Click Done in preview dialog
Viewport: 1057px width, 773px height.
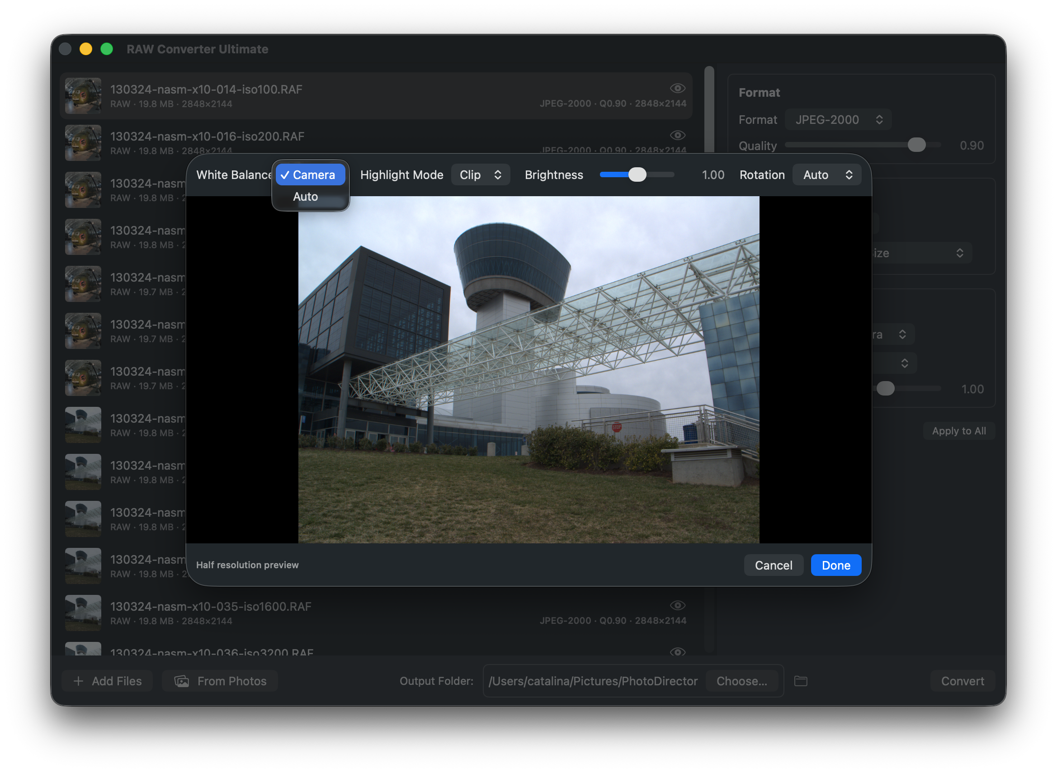(x=835, y=565)
